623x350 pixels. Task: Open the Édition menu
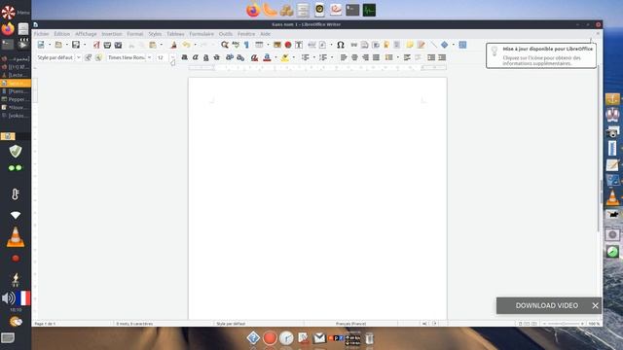(x=62, y=34)
